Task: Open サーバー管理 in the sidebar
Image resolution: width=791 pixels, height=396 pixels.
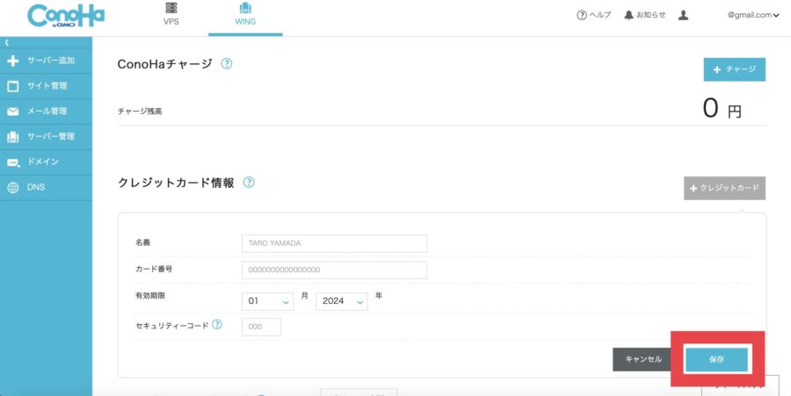Action: click(x=46, y=136)
